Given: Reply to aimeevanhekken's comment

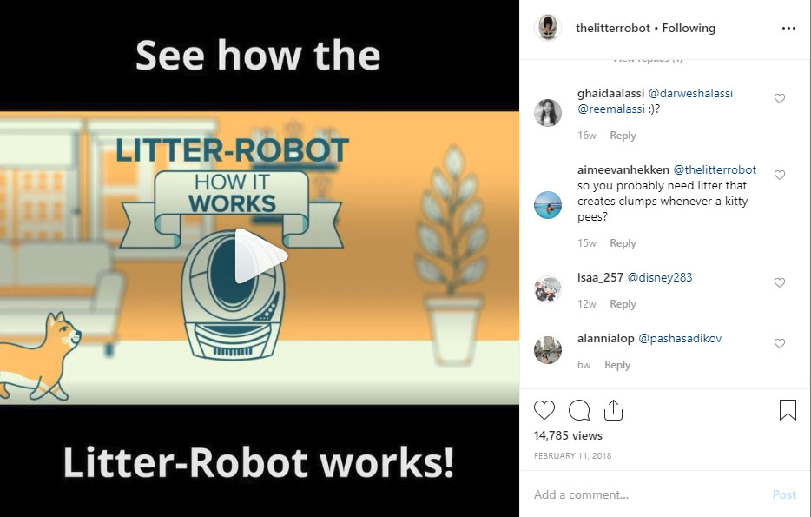Looking at the screenshot, I should pos(623,243).
